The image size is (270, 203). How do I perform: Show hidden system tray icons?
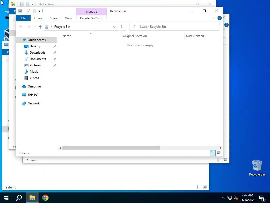[223, 198]
